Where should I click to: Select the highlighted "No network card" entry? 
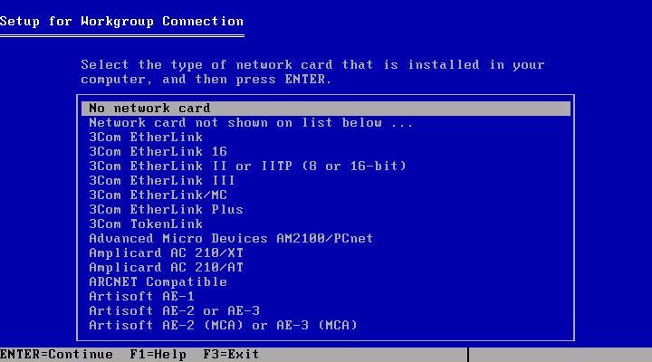(326, 109)
